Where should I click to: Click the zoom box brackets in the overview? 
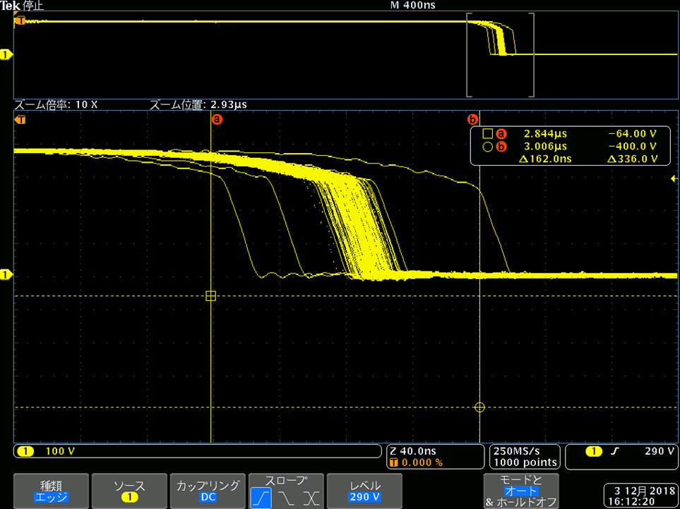click(501, 55)
